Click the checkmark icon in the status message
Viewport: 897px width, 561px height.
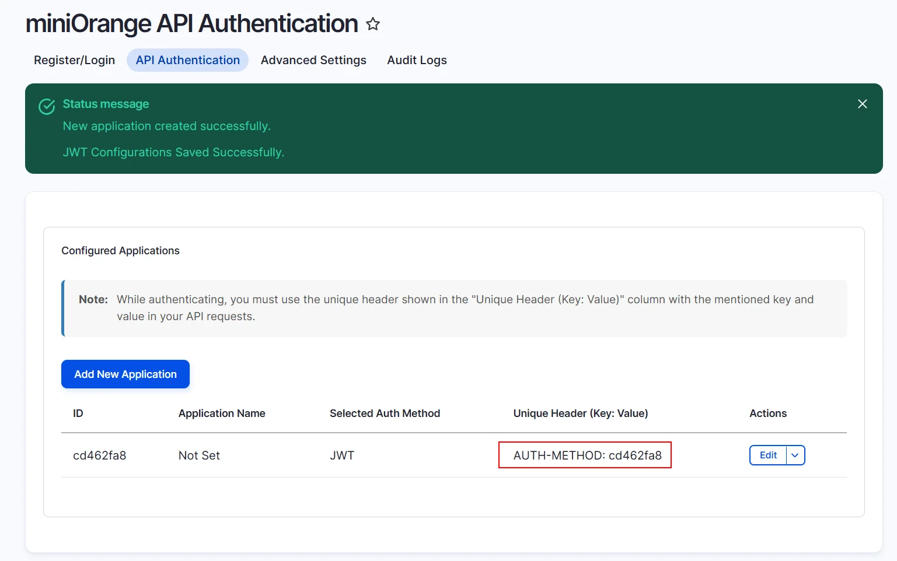[x=47, y=106]
